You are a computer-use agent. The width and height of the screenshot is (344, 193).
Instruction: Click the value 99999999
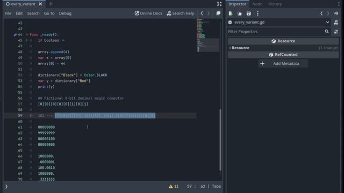tap(46, 133)
